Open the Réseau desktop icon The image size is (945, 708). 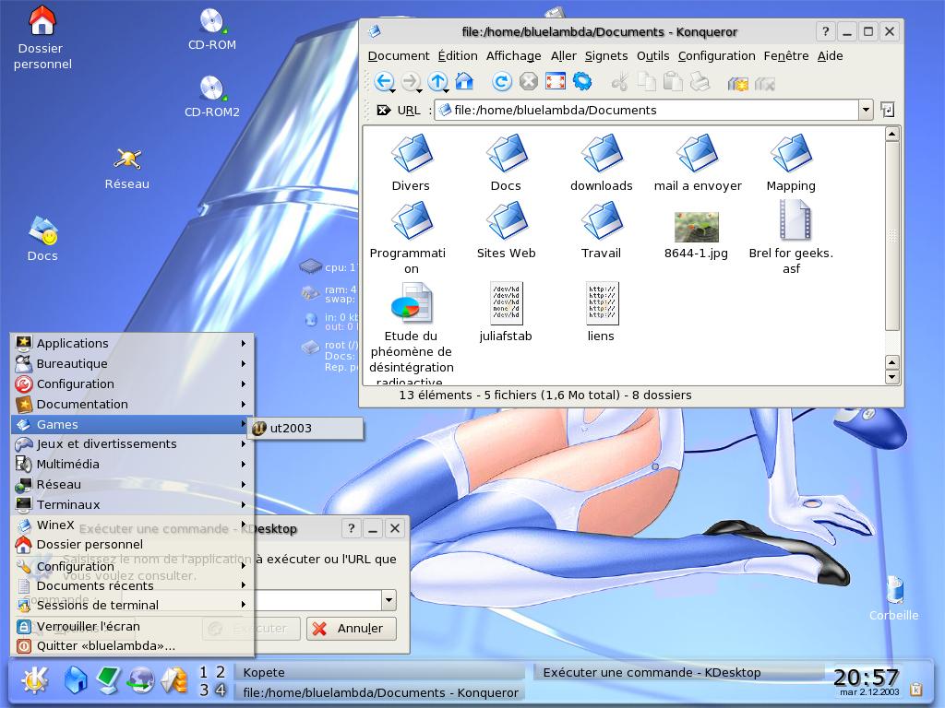point(127,169)
